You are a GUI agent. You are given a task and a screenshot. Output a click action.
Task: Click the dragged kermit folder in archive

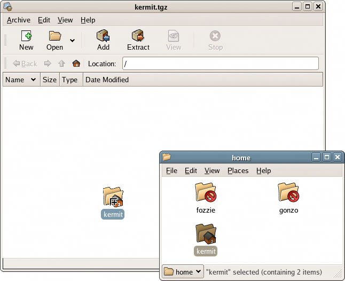[x=113, y=197]
